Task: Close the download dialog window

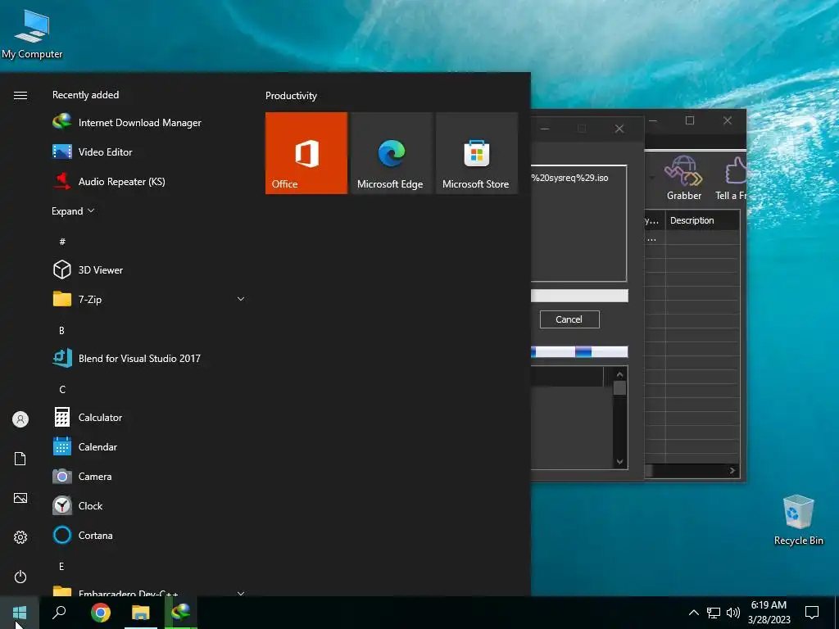Action: (x=619, y=129)
